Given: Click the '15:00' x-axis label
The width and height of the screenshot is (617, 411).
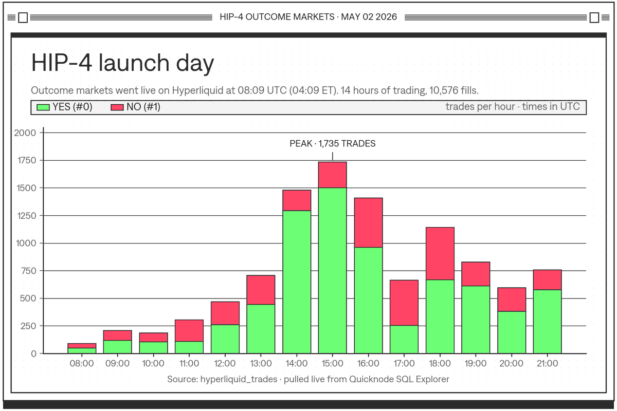Looking at the screenshot, I should (332, 363).
